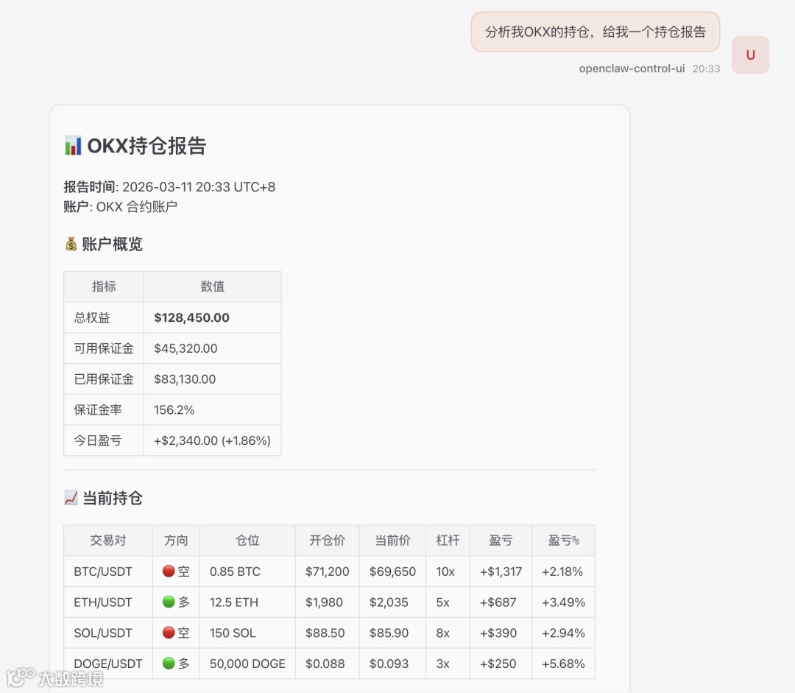
Task: Click the 当前价 column header
Action: (392, 541)
